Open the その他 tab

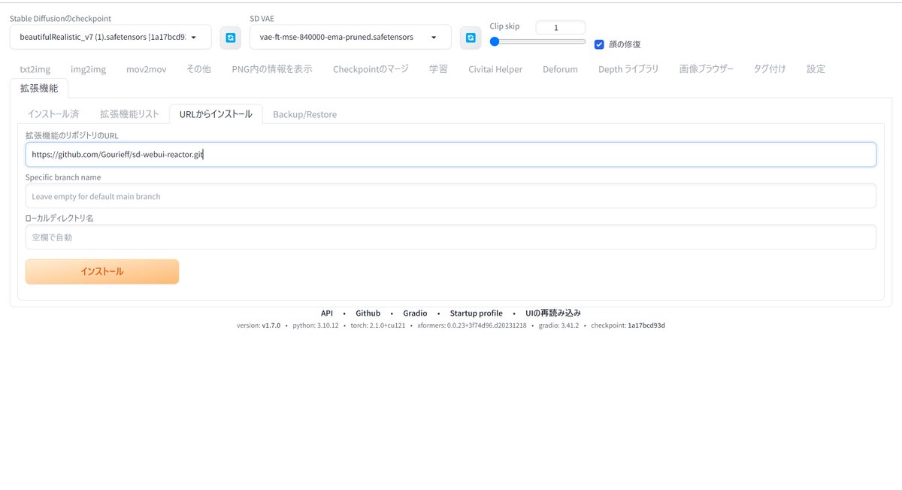(x=199, y=69)
